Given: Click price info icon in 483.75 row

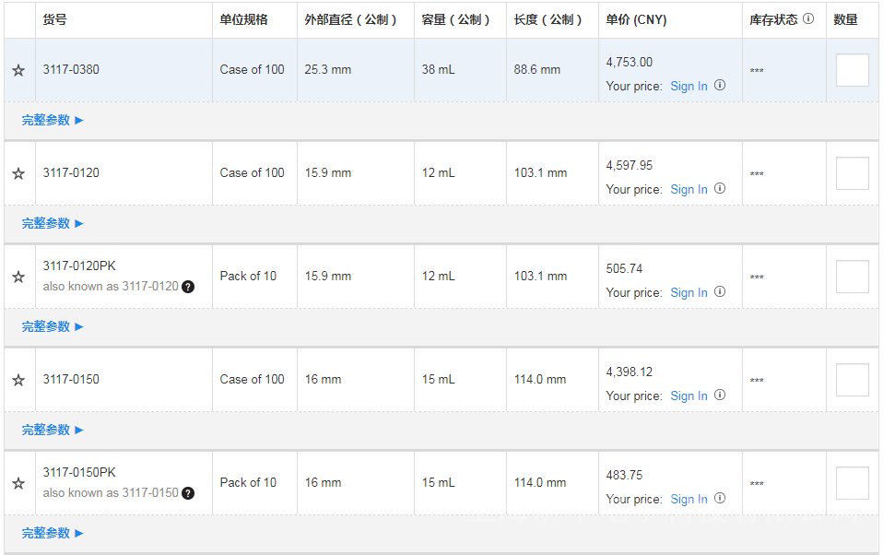Looking at the screenshot, I should click(720, 499).
